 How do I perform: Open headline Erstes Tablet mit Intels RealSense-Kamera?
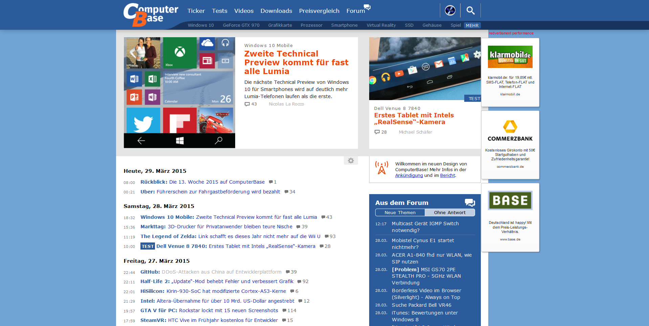[414, 119]
